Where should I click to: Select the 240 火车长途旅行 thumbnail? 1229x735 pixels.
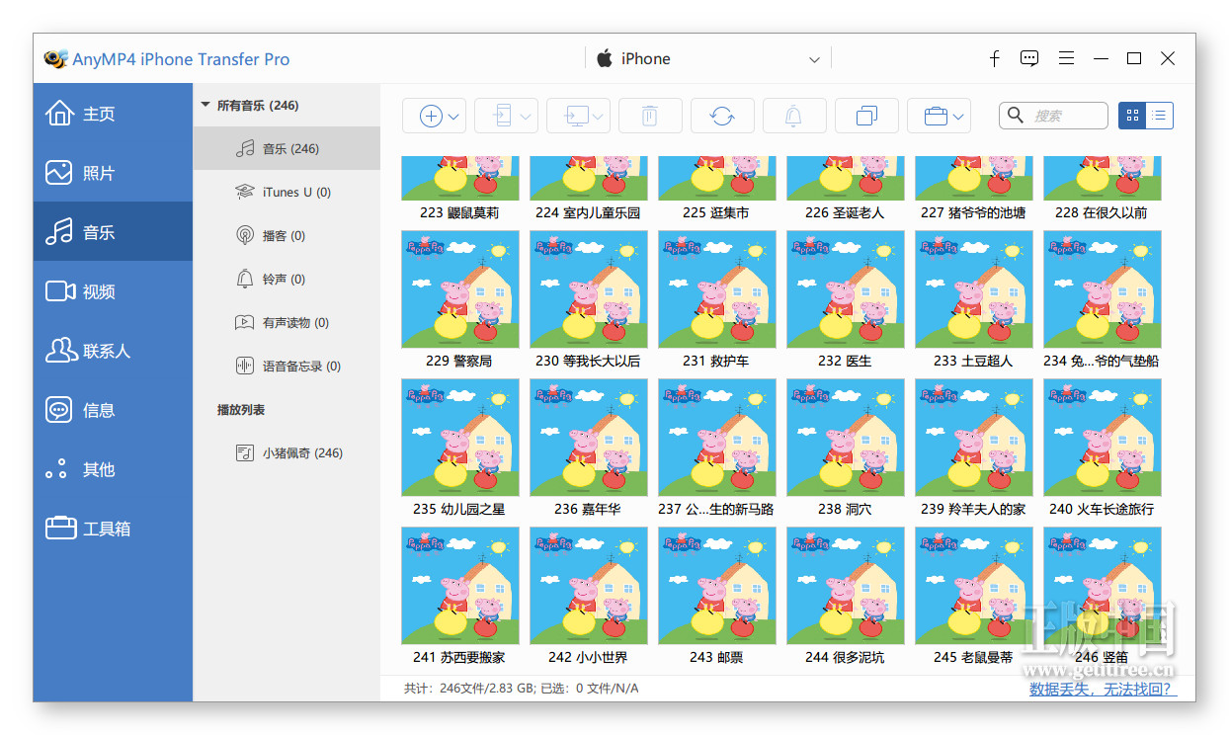pos(1103,438)
